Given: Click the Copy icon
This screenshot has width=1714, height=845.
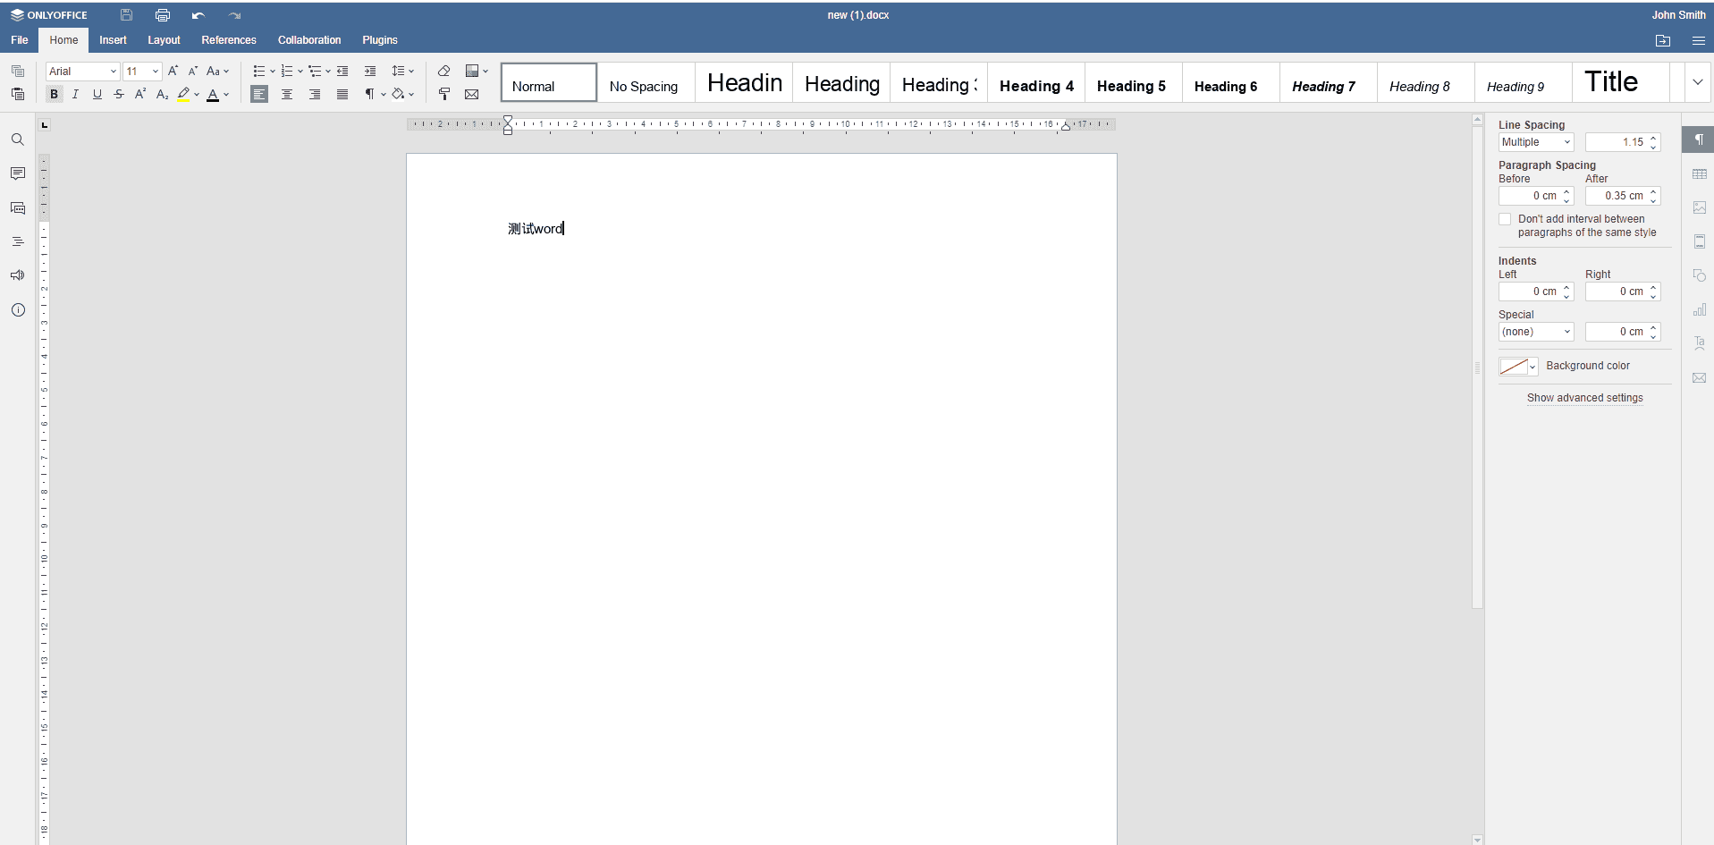Looking at the screenshot, I should pos(18,71).
